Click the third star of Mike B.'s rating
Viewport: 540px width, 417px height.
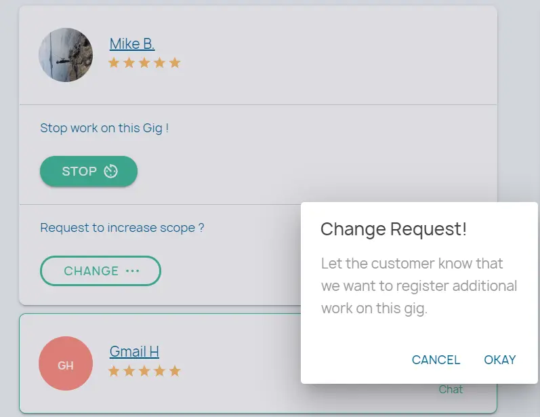pos(144,63)
